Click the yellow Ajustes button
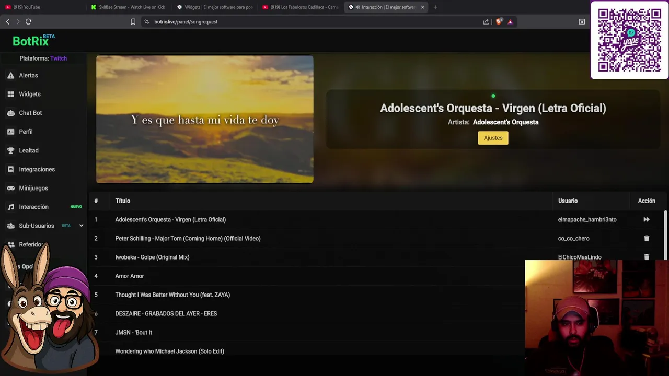 (x=493, y=138)
